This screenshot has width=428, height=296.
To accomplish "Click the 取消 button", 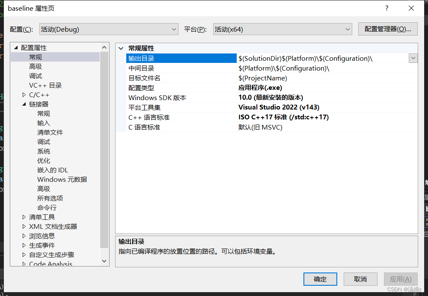I will tap(360, 279).
